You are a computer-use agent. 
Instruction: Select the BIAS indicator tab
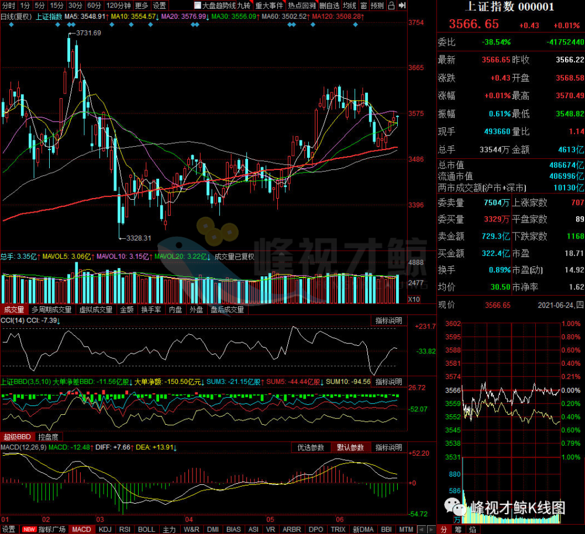coord(233,529)
